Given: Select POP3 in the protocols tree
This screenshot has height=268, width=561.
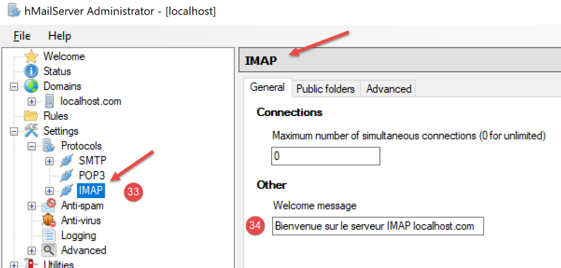Looking at the screenshot, I should (92, 176).
